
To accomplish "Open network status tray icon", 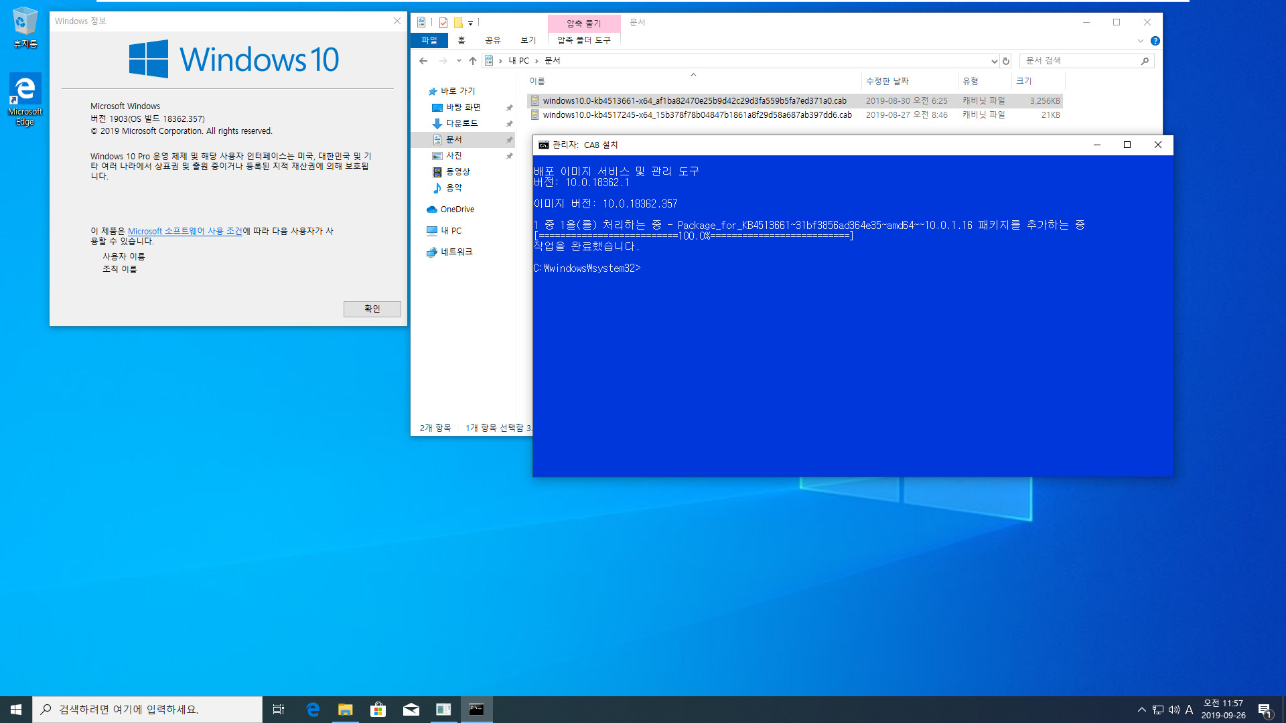I will pyautogui.click(x=1158, y=710).
